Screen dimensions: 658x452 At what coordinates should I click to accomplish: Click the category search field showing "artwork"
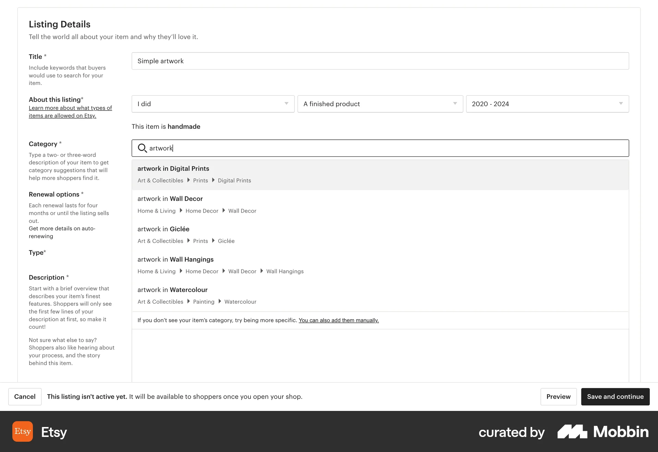pyautogui.click(x=343, y=148)
